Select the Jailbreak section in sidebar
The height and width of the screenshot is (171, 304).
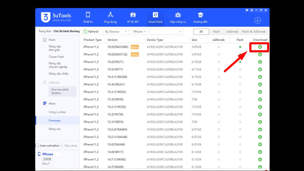(x=51, y=82)
